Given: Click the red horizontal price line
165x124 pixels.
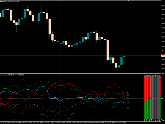Looking at the screenshot, I should [80, 55].
